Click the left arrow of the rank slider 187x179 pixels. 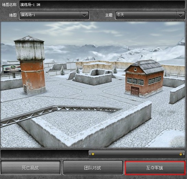[90, 154]
